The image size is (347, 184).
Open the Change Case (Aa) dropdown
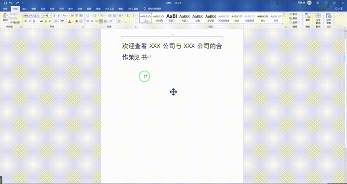point(65,16)
